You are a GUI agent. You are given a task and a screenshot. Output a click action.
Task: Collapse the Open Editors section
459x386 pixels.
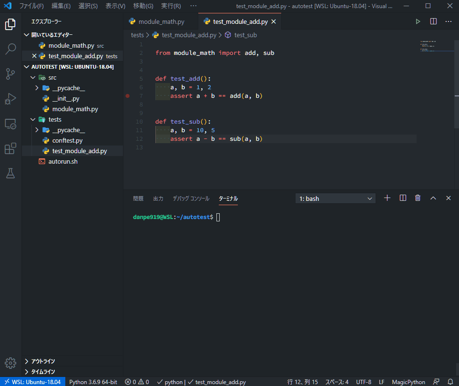click(26, 35)
